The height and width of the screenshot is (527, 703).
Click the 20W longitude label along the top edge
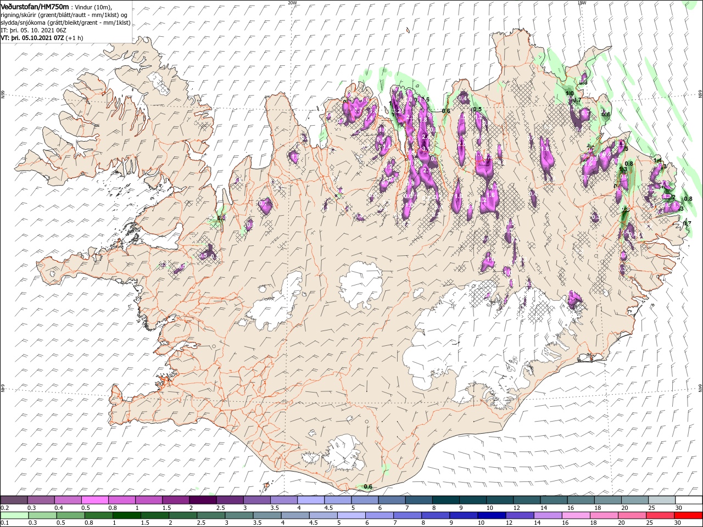[x=292, y=2]
